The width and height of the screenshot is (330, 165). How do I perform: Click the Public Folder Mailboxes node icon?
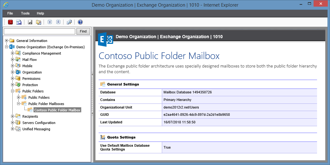(x=24, y=103)
